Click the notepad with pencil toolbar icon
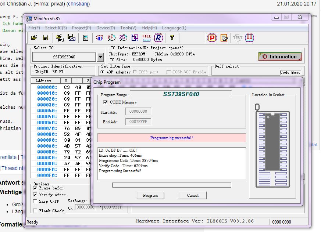 (x=224, y=38)
